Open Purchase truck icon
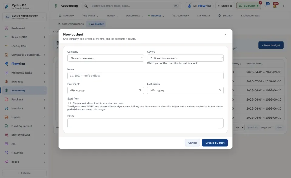 6,99
